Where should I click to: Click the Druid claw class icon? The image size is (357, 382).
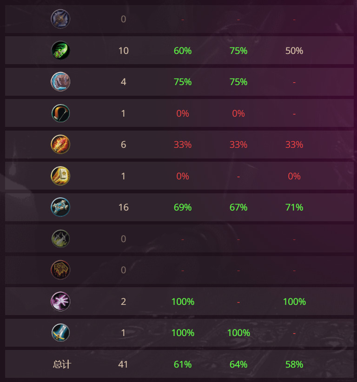[60, 82]
